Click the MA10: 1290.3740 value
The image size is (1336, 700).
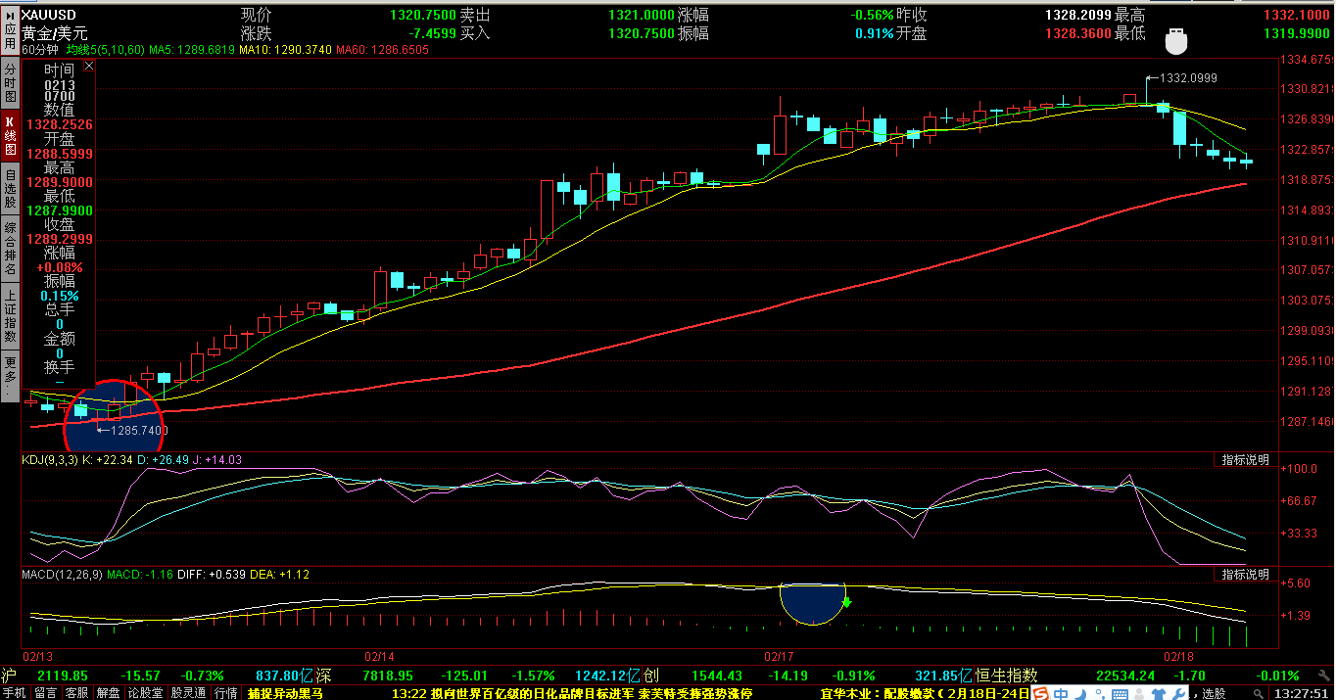(x=286, y=49)
